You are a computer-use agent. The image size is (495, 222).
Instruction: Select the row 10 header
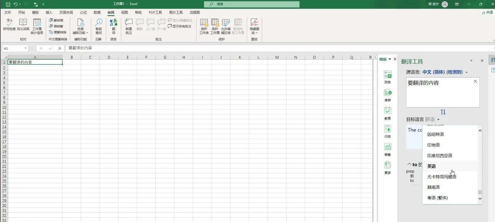[4, 107]
